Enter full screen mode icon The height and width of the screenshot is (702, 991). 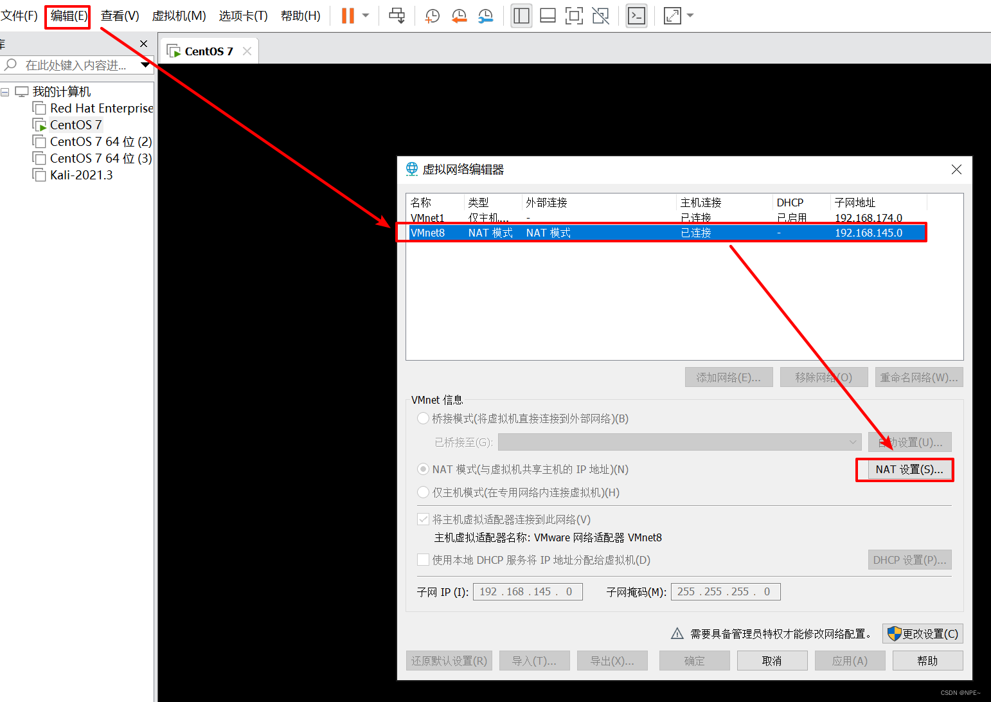coord(574,15)
